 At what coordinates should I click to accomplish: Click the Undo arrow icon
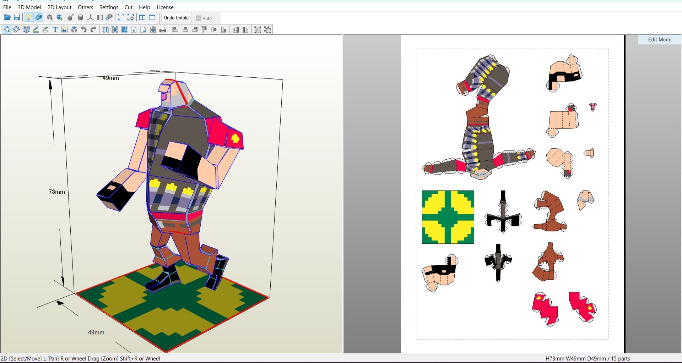coord(83,30)
